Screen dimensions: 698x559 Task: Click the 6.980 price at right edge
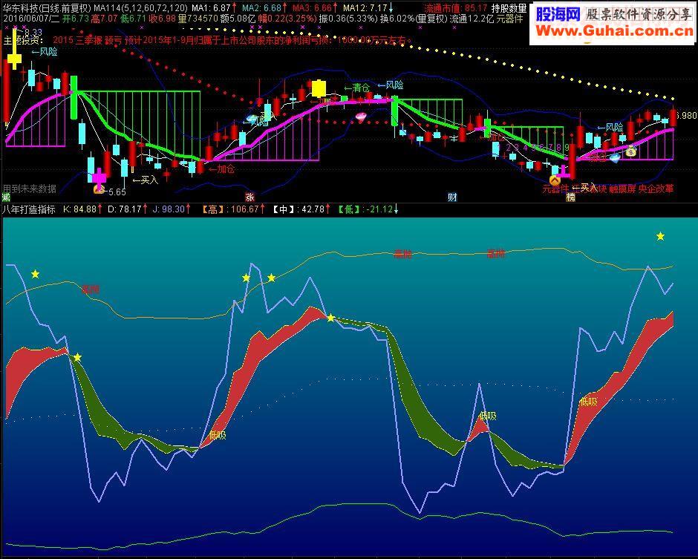click(x=686, y=116)
